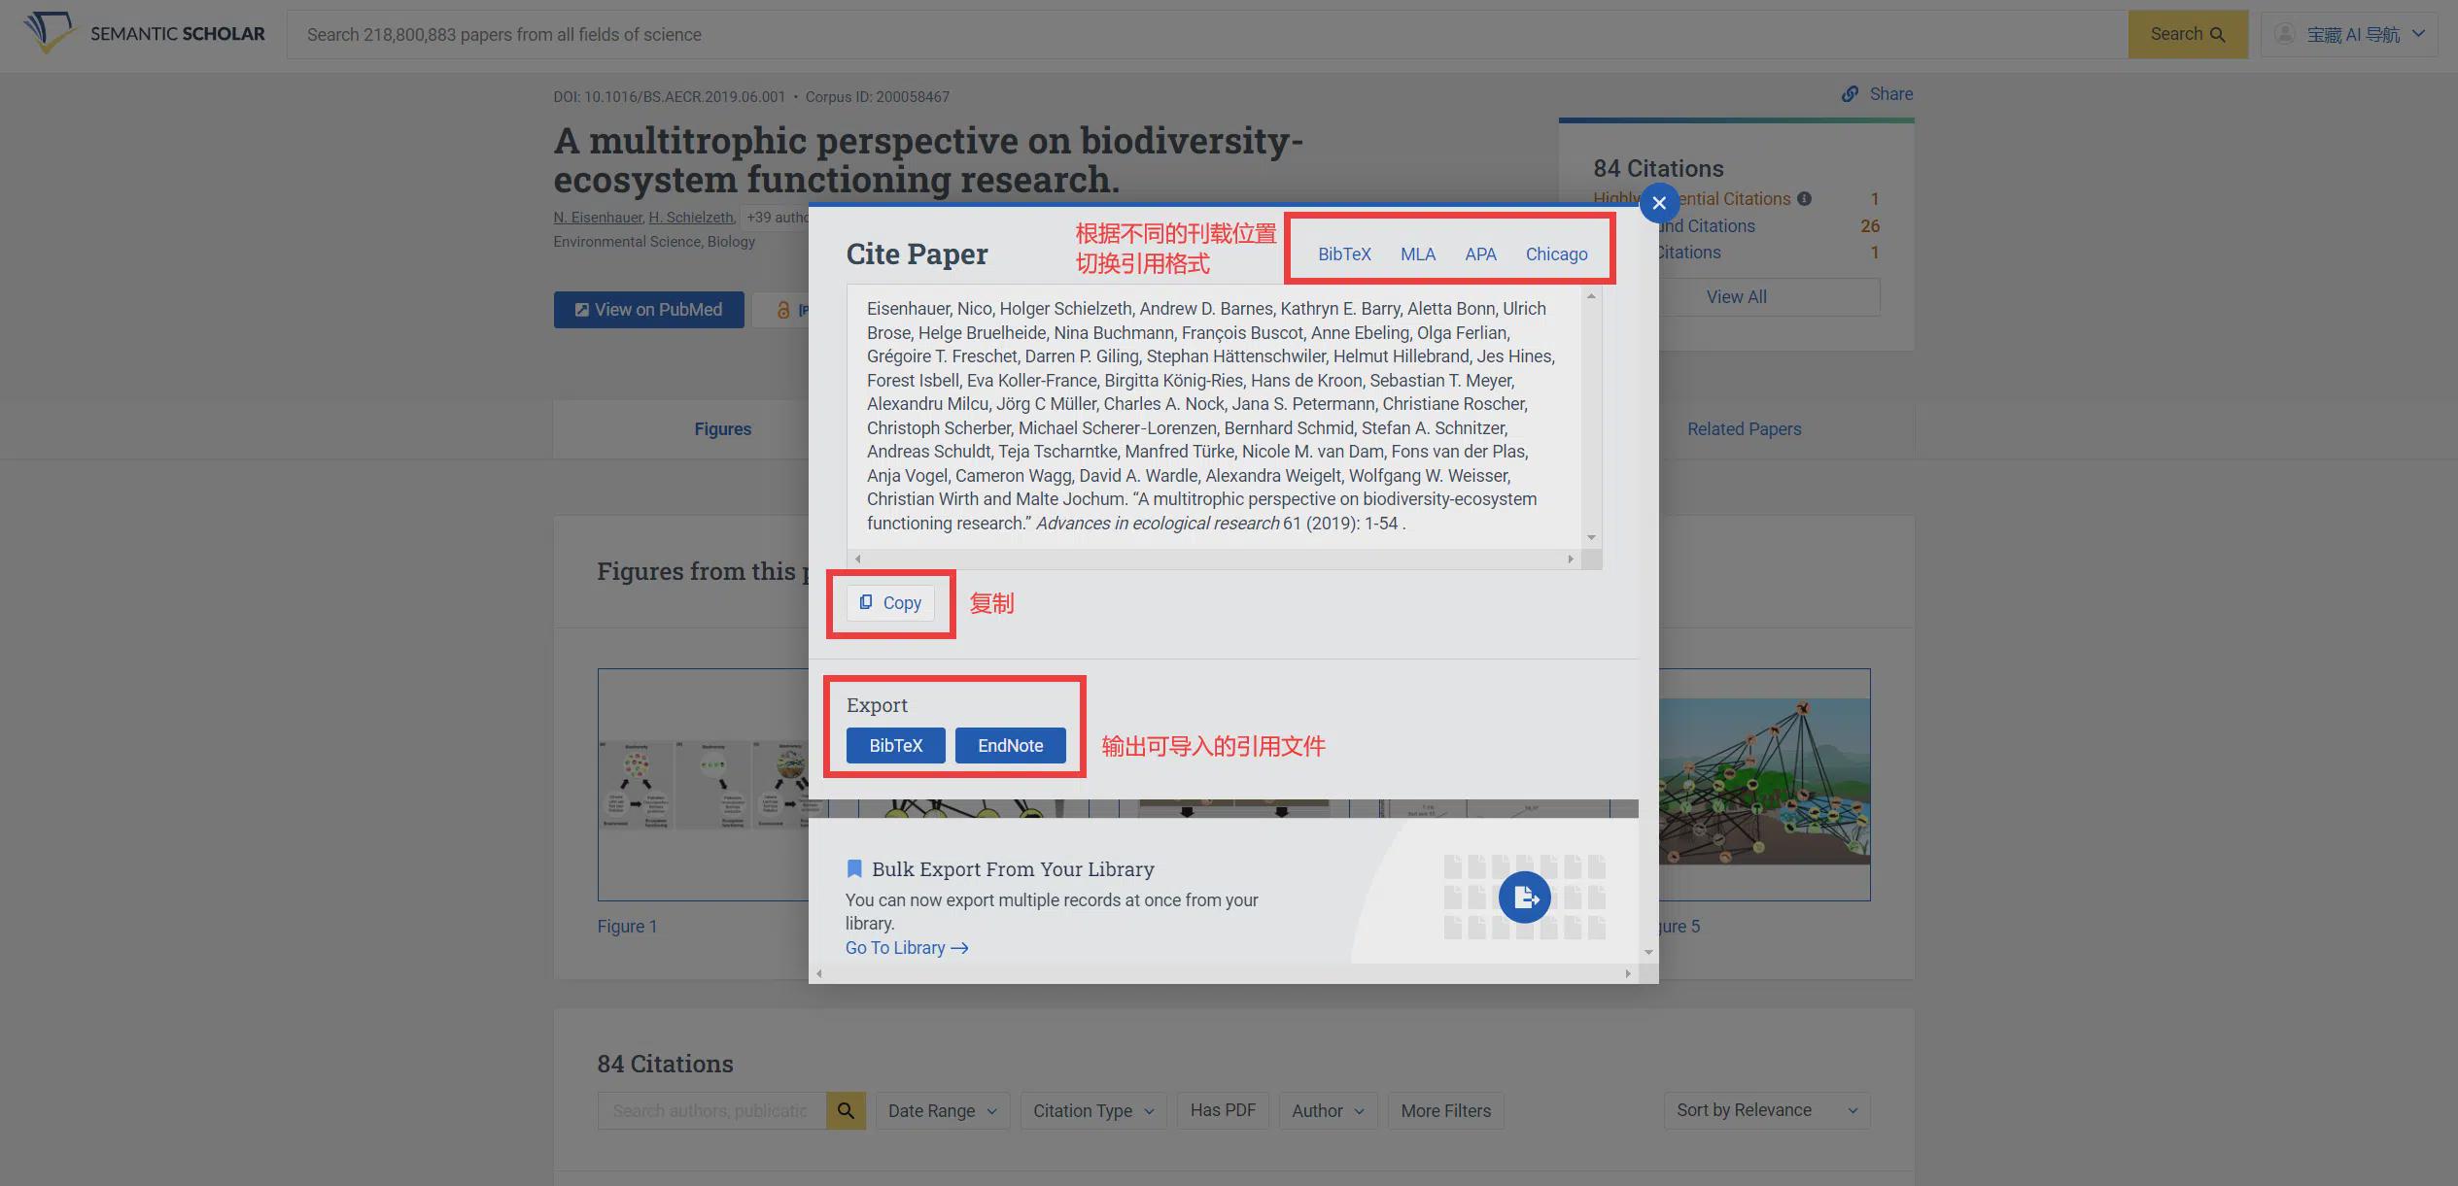Focus the citations search input
The image size is (2458, 1186).
tap(711, 1110)
